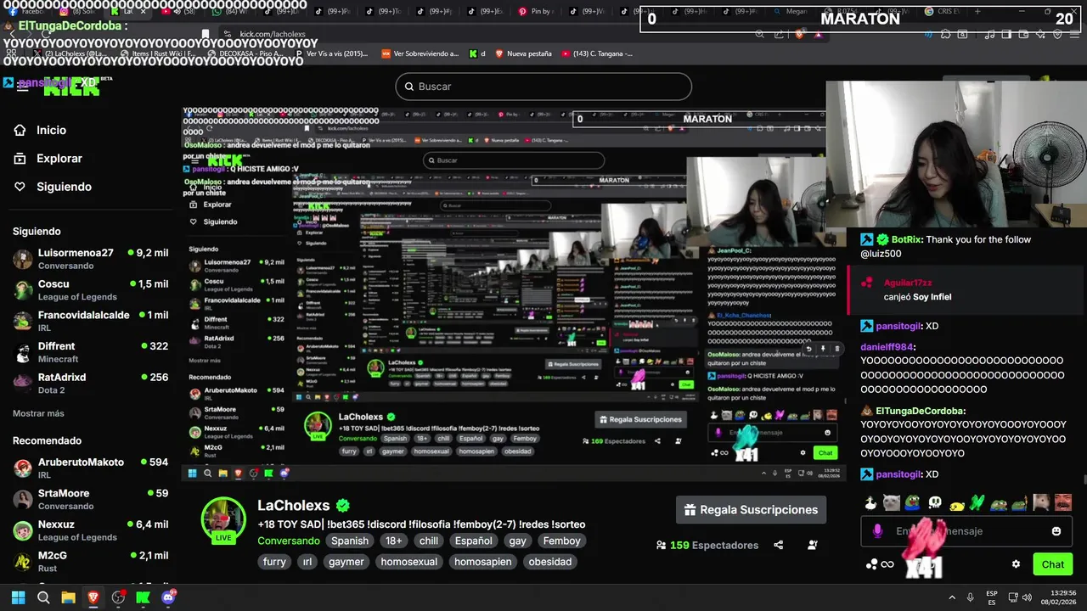Expand the Mostrar más list
This screenshot has width=1087, height=611.
pyautogui.click(x=38, y=413)
